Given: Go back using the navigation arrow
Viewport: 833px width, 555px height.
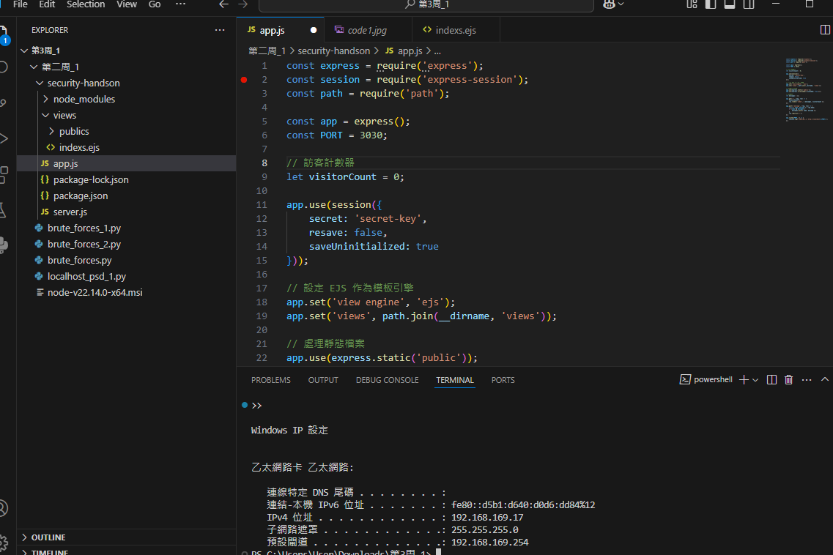Looking at the screenshot, I should coord(224,4).
